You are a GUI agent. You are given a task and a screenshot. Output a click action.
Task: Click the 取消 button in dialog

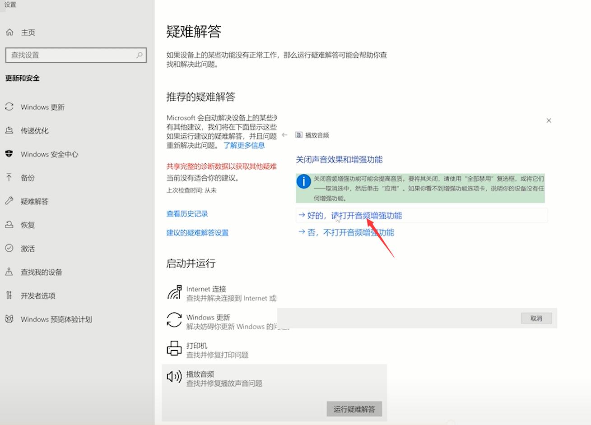(x=536, y=318)
